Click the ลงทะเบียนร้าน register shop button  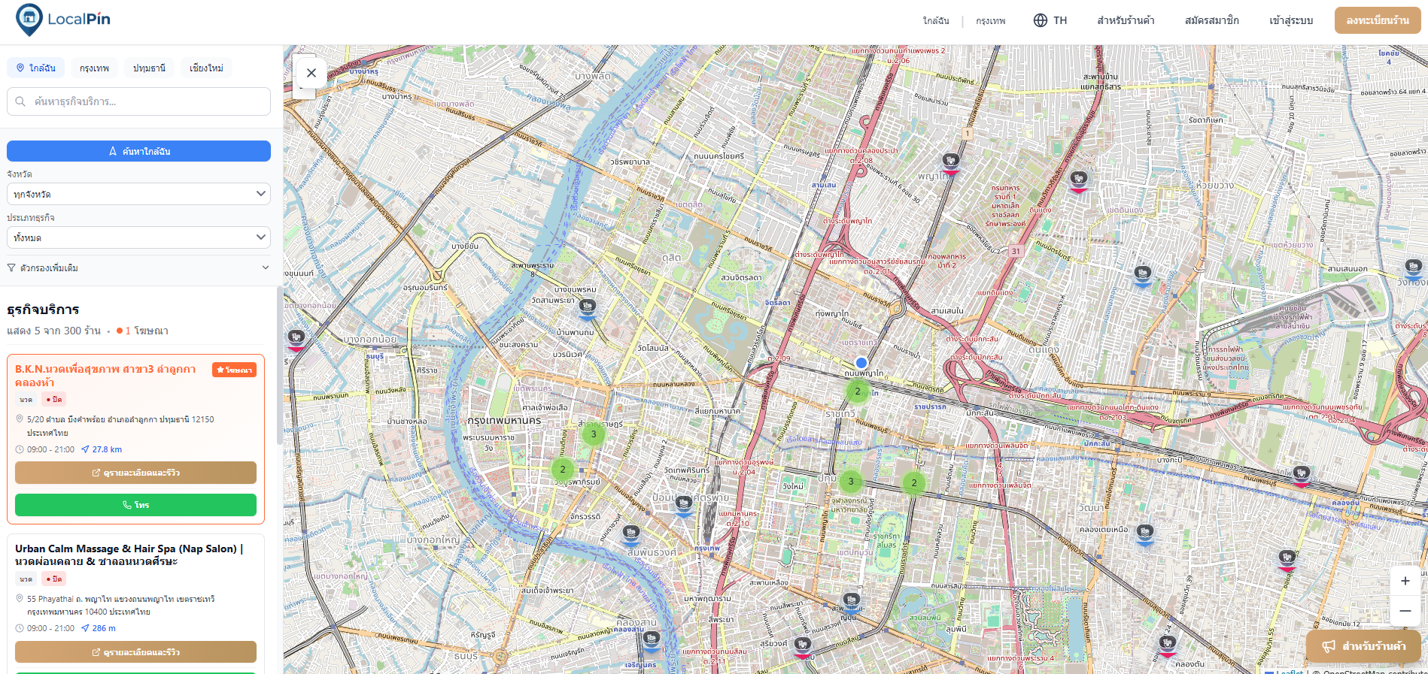point(1377,20)
